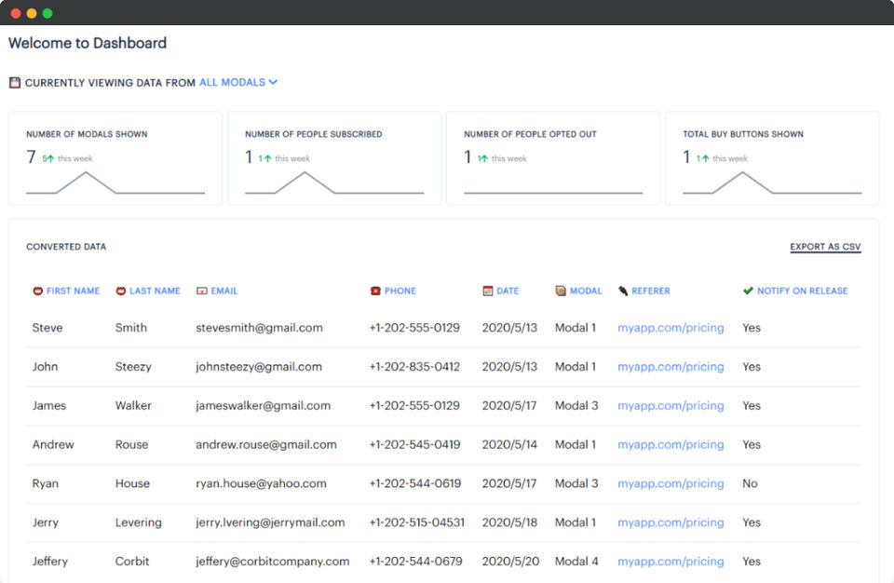Open Steve Smith's myapp.com/pricing referer link

pyautogui.click(x=670, y=328)
